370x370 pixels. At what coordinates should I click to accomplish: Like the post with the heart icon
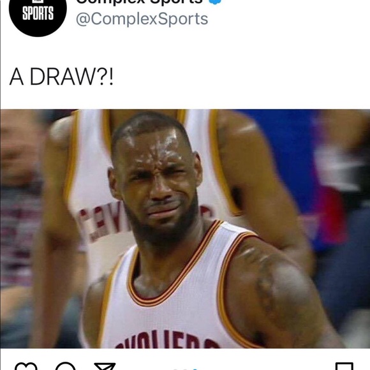(26, 366)
